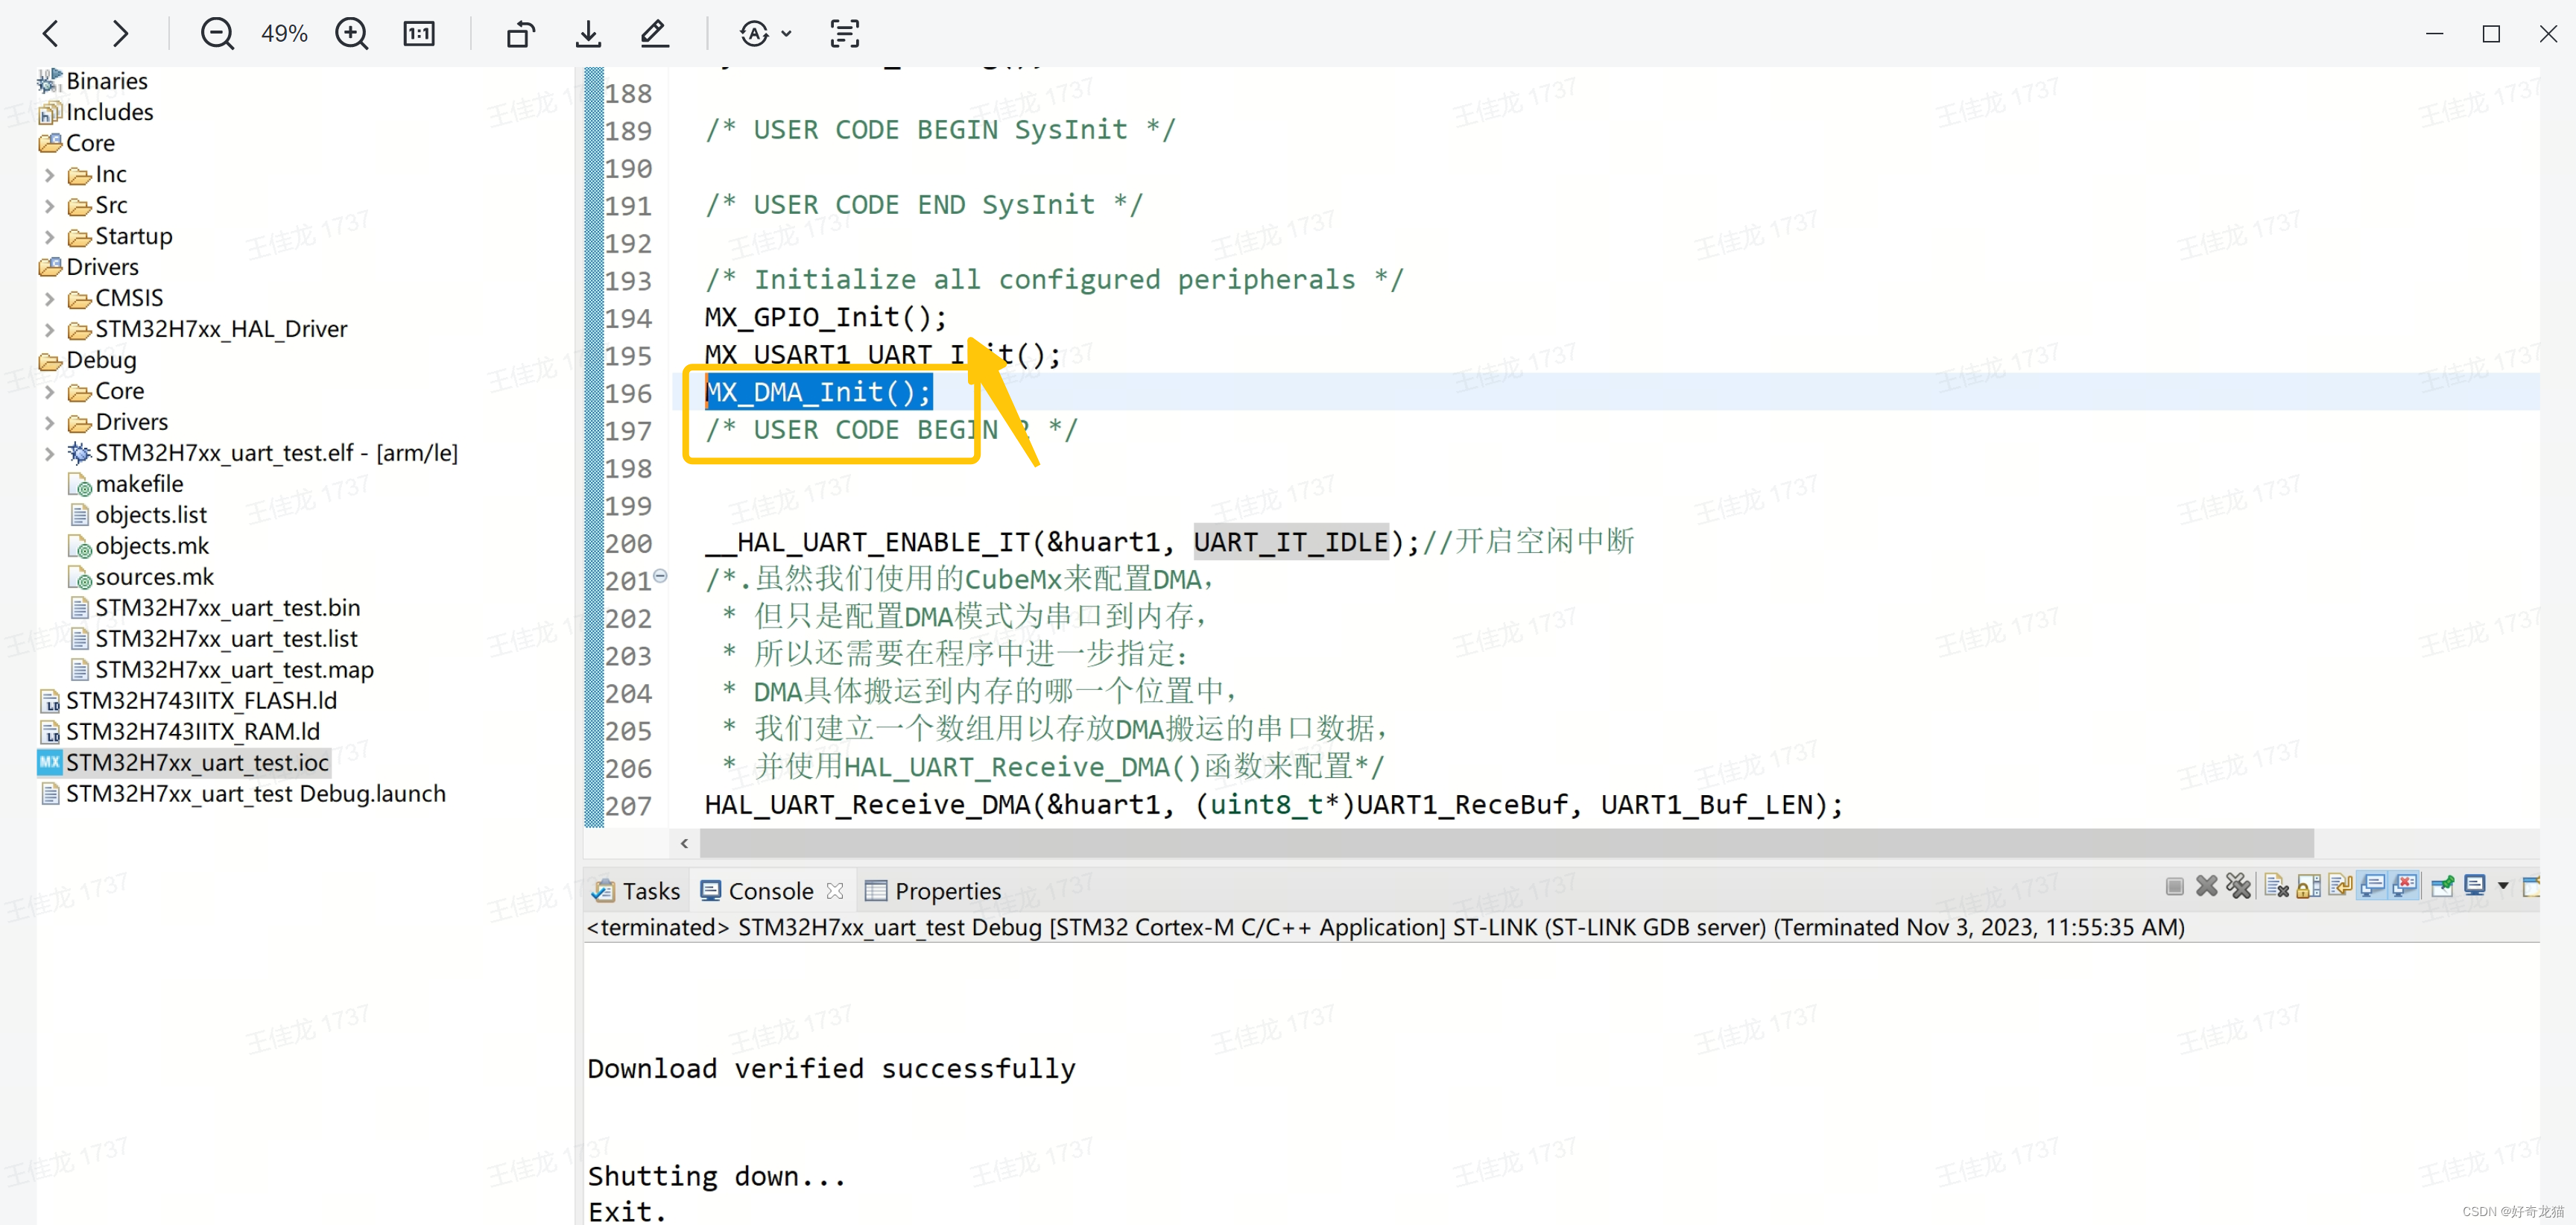
Task: Remove the terminated launch
Action: pos(2206,886)
